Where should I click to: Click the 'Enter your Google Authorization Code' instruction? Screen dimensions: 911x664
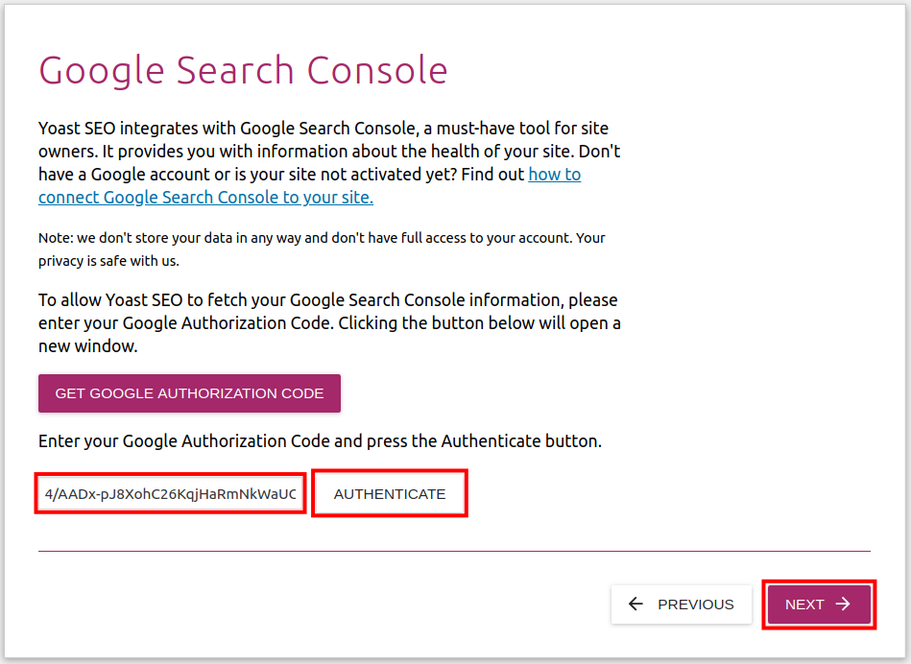click(x=320, y=441)
